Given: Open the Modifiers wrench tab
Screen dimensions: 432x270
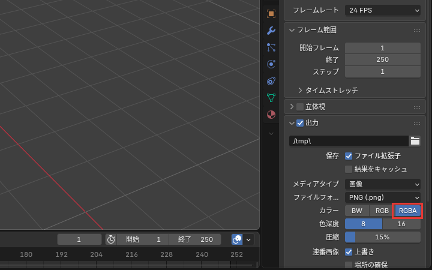Looking at the screenshot, I should pos(271,31).
